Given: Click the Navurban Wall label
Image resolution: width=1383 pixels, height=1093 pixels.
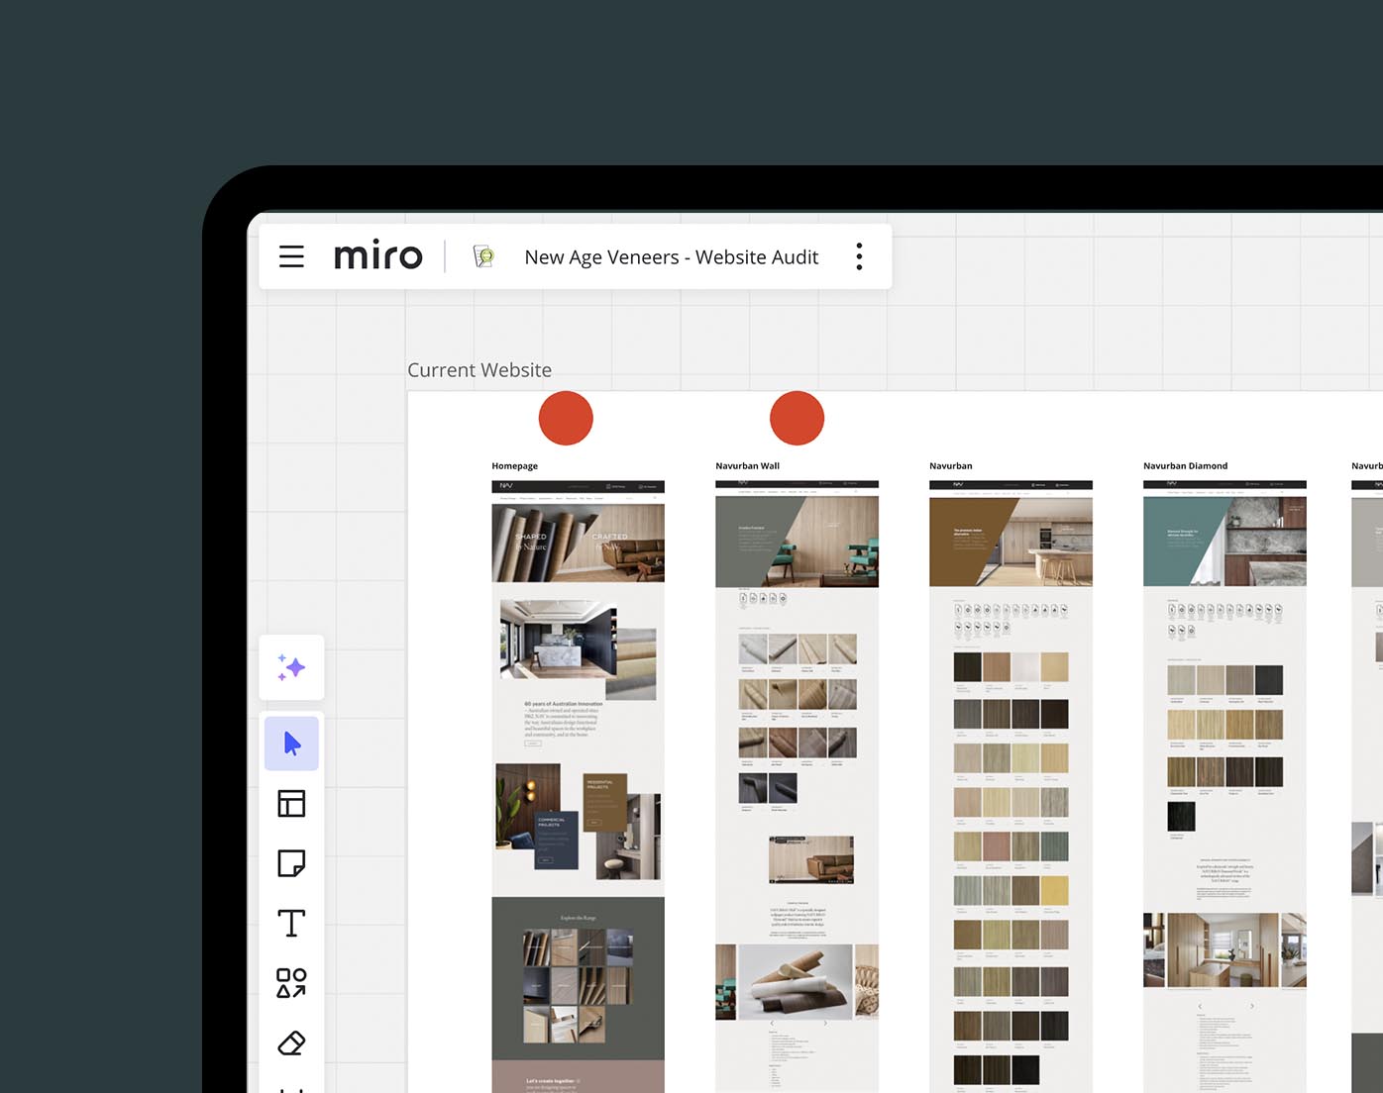Looking at the screenshot, I should 747,466.
